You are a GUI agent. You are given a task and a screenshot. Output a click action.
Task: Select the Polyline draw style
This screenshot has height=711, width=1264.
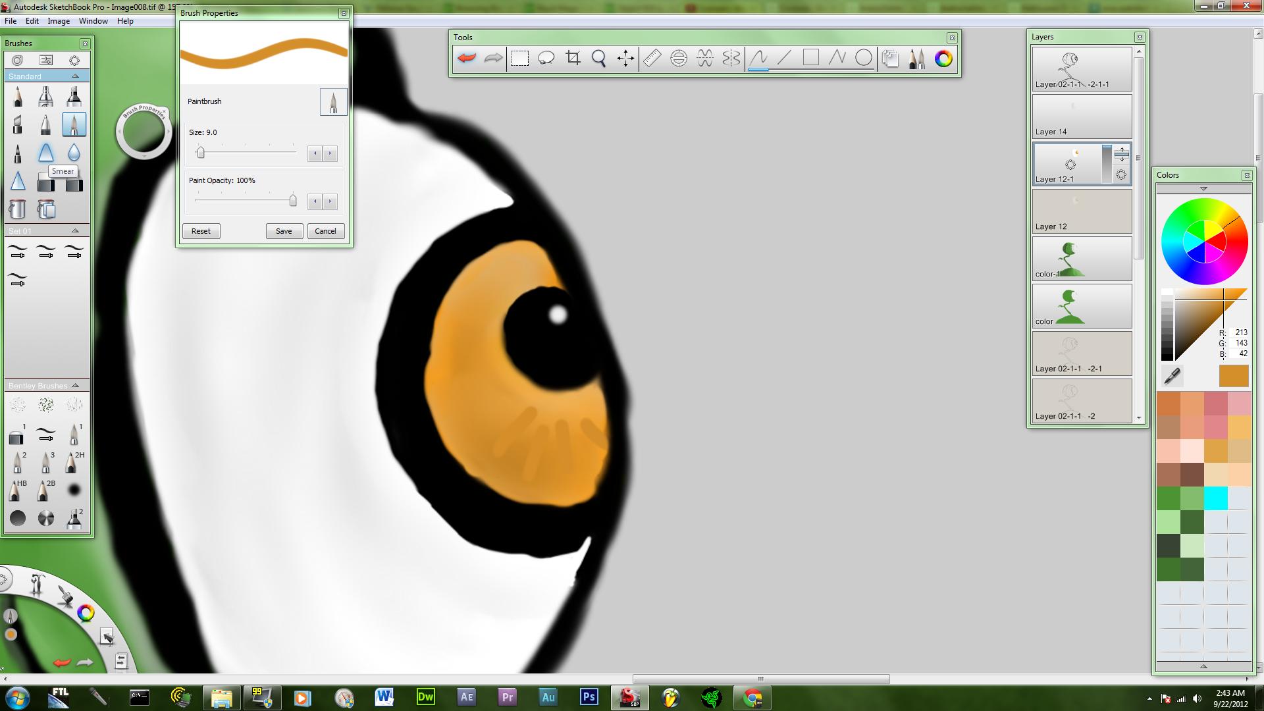[837, 59]
